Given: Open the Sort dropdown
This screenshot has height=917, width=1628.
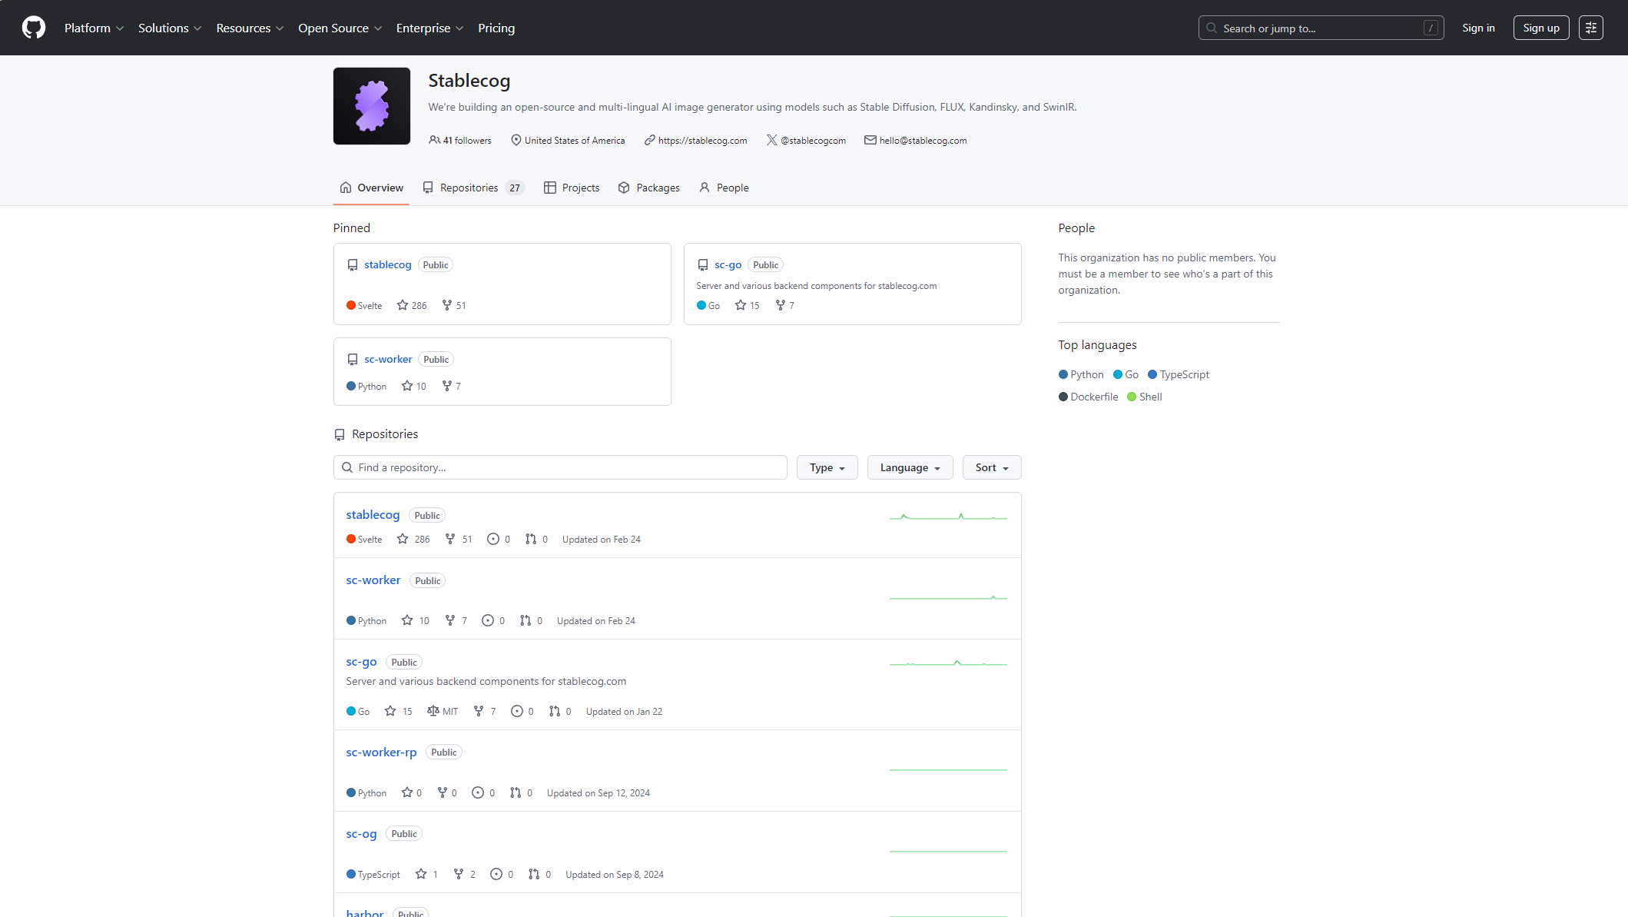Looking at the screenshot, I should click(991, 467).
